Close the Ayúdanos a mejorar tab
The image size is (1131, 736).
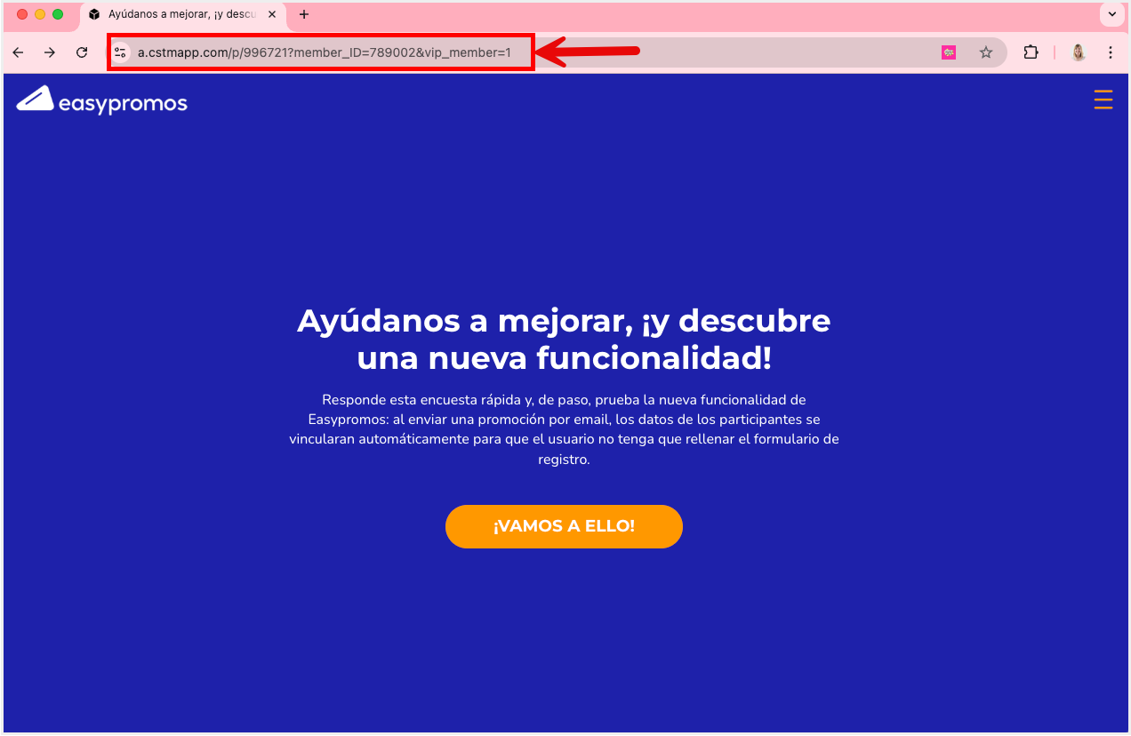click(x=273, y=14)
